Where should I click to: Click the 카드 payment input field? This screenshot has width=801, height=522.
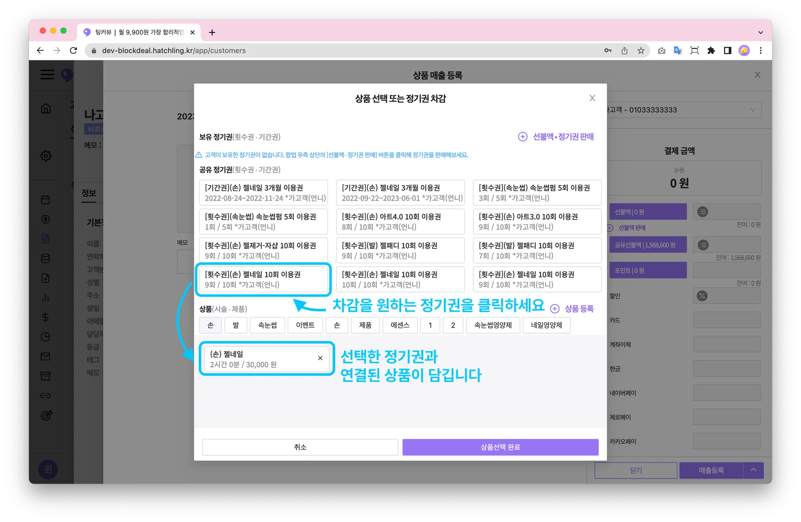click(x=726, y=320)
